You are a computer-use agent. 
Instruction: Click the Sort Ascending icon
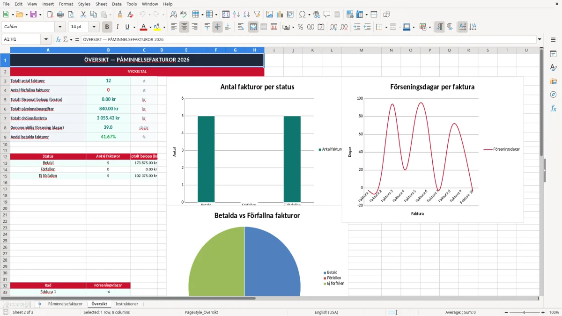tap(237, 15)
